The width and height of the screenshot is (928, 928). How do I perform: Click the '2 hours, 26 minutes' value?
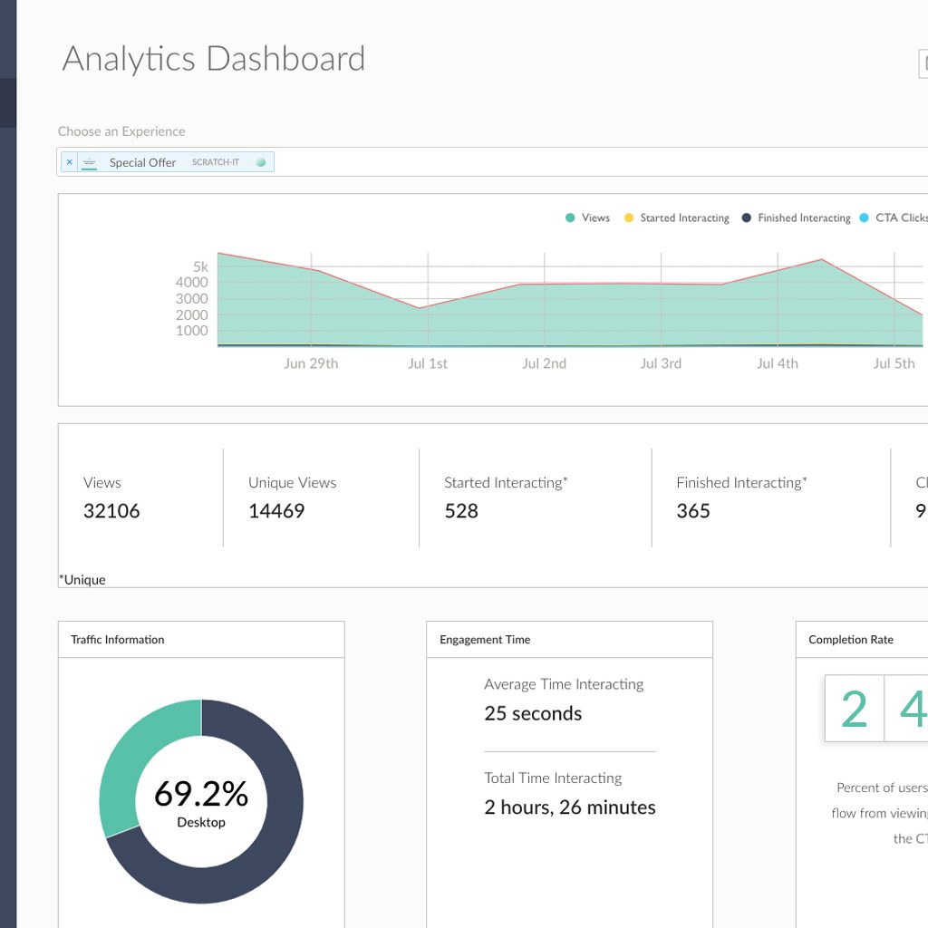pyautogui.click(x=570, y=807)
